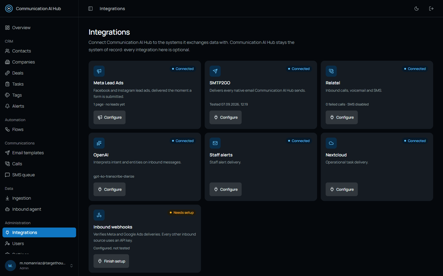Click the Meta Lead Ads megaphone icon
This screenshot has width=443, height=276.
[x=99, y=71]
